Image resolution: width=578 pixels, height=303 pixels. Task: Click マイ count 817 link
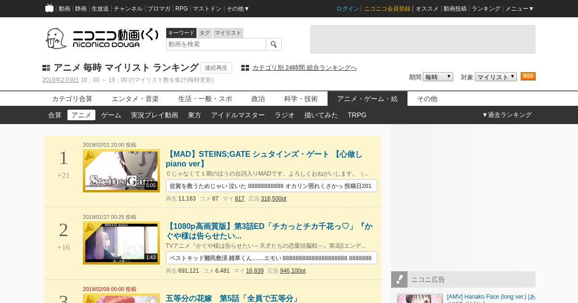(x=240, y=199)
